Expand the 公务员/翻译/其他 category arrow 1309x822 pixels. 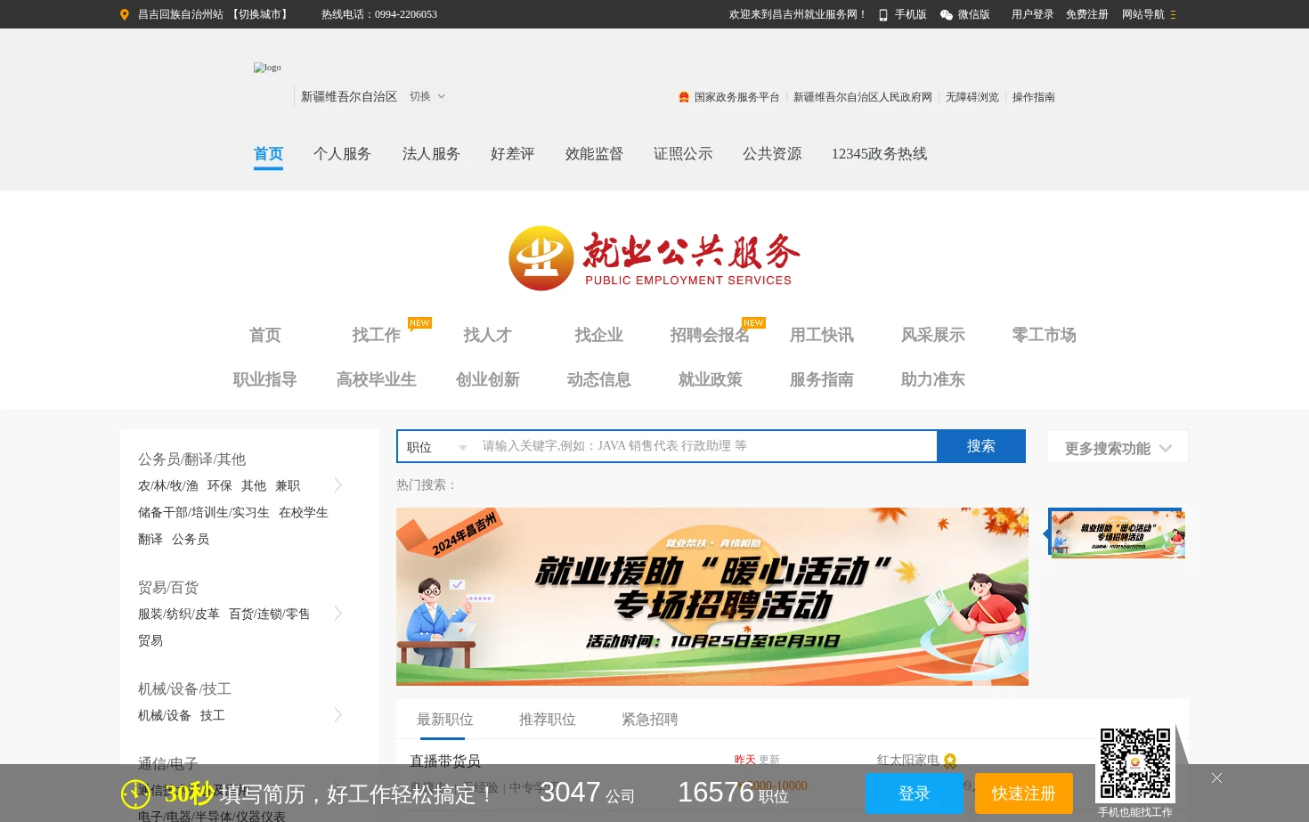pos(338,484)
